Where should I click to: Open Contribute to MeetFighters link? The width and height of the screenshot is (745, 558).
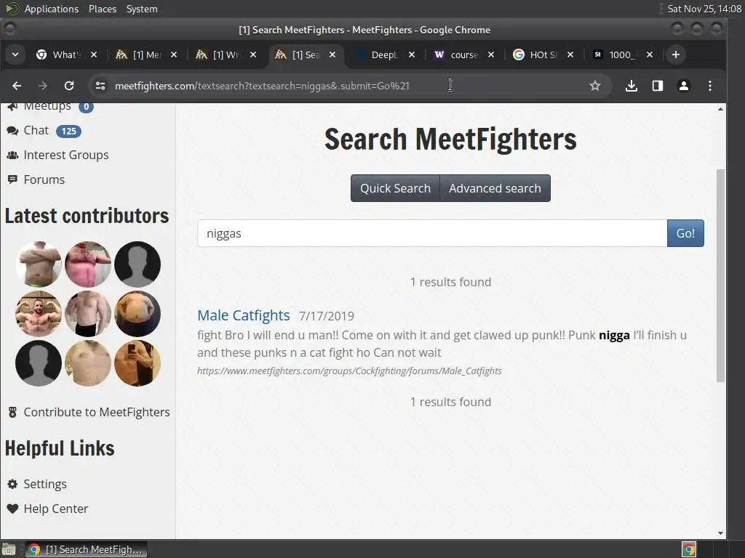(x=97, y=413)
